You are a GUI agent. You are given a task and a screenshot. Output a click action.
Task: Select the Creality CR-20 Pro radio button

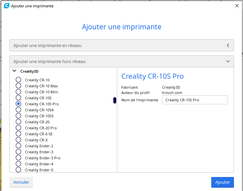18,128
